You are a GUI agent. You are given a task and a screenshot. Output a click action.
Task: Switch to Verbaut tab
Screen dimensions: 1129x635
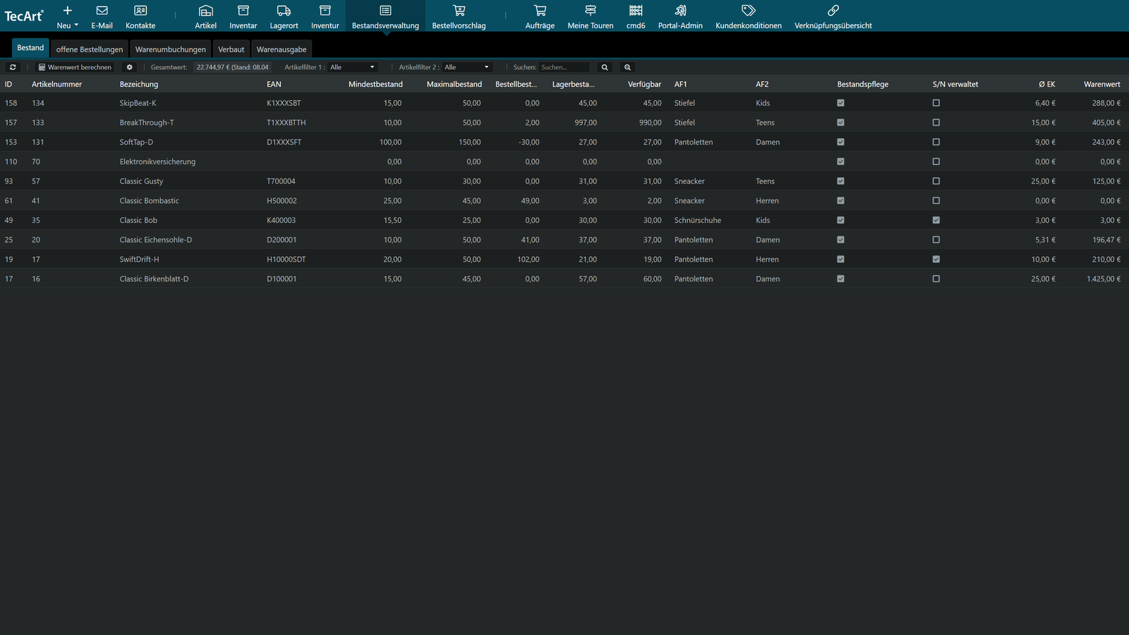point(231,49)
